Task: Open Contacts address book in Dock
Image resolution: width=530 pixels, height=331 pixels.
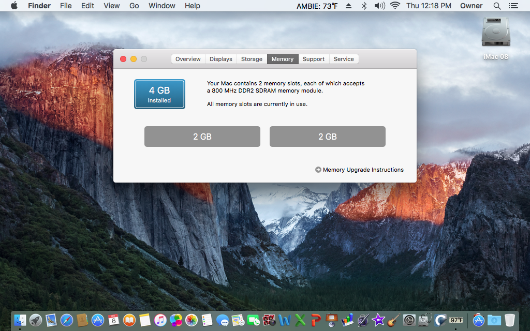Action: click(x=82, y=320)
